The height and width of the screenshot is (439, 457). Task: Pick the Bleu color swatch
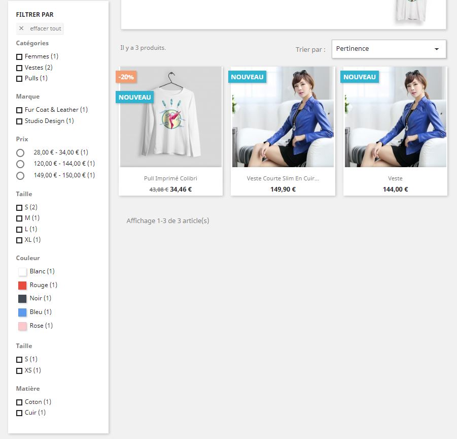click(x=22, y=312)
